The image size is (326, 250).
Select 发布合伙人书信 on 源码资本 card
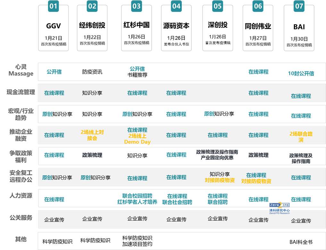pyautogui.click(x=176, y=44)
